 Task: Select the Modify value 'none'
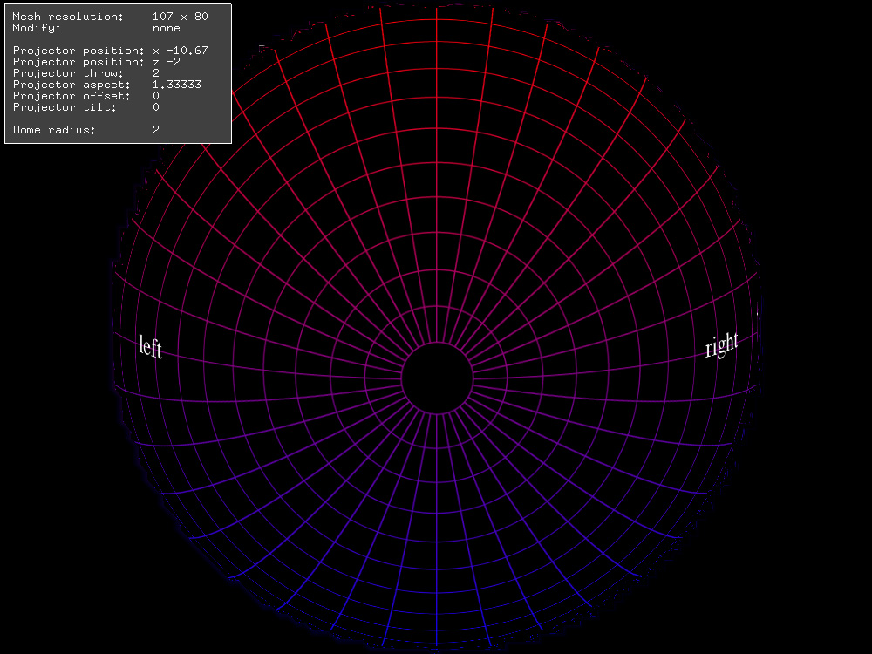click(167, 28)
